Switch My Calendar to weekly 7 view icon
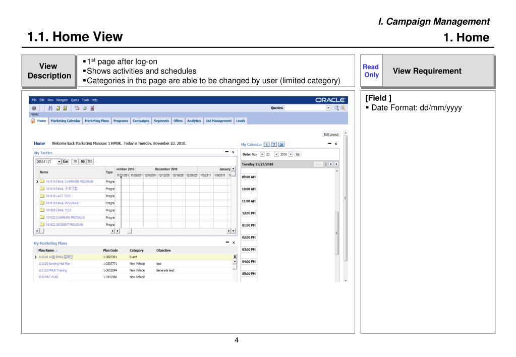This screenshot has width=516, height=357. tap(274, 144)
